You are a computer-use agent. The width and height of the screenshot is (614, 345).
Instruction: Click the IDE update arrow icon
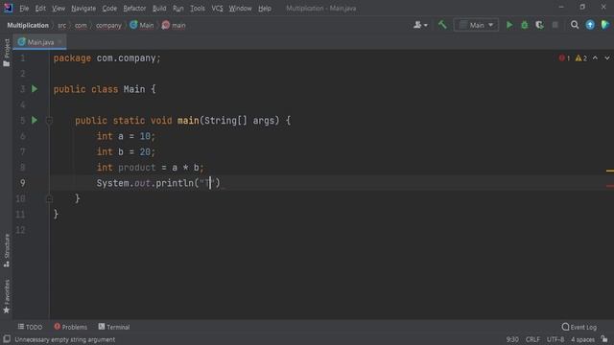click(590, 25)
